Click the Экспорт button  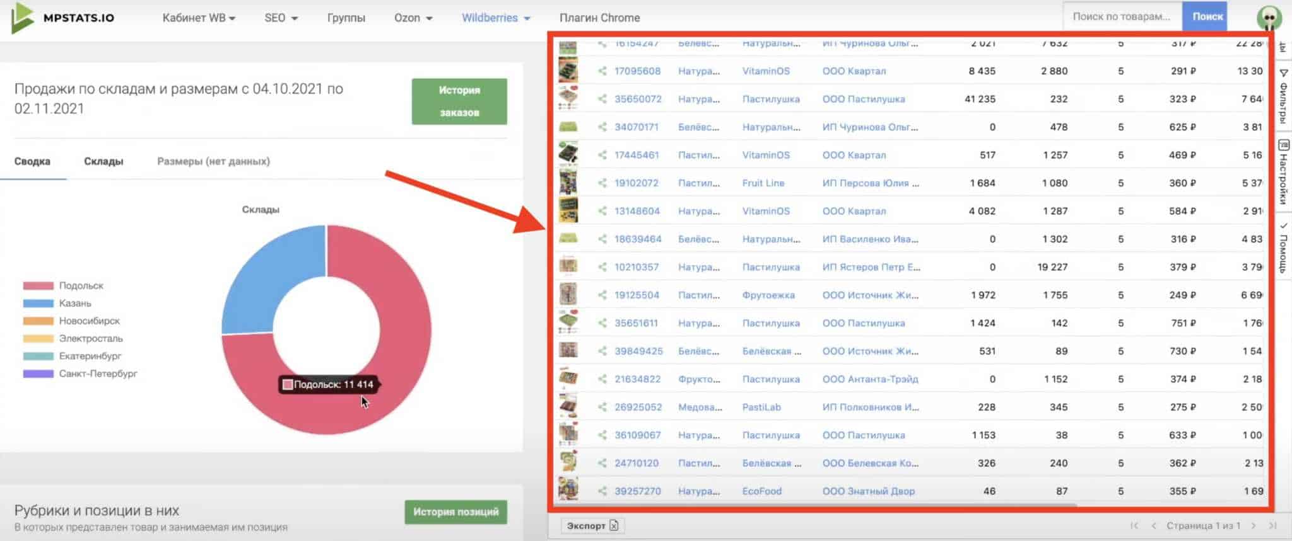(x=592, y=526)
